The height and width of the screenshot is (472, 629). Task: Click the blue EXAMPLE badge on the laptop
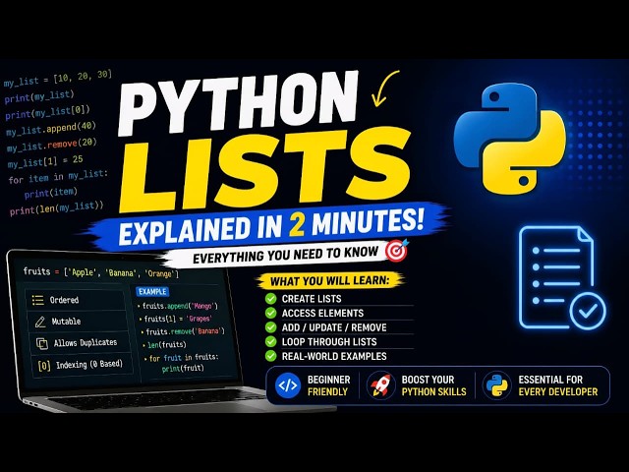pos(152,292)
